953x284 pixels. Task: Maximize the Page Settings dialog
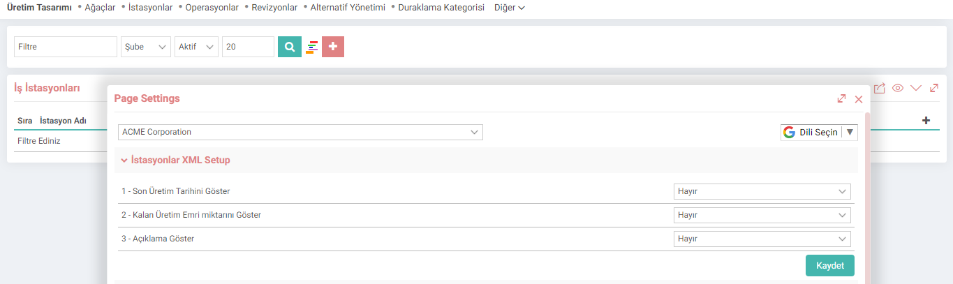tap(842, 99)
